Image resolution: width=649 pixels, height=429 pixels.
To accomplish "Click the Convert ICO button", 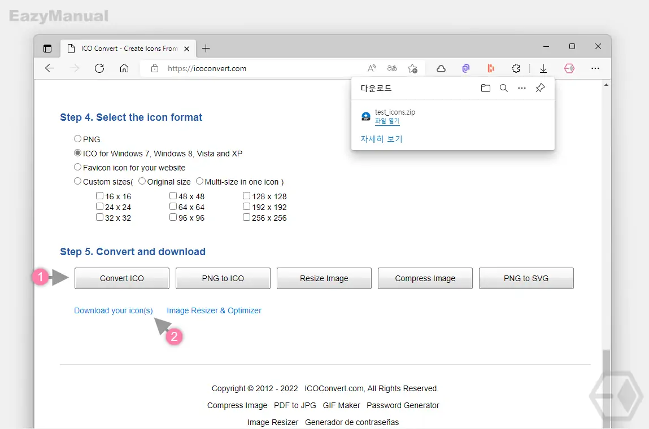I will 121,278.
